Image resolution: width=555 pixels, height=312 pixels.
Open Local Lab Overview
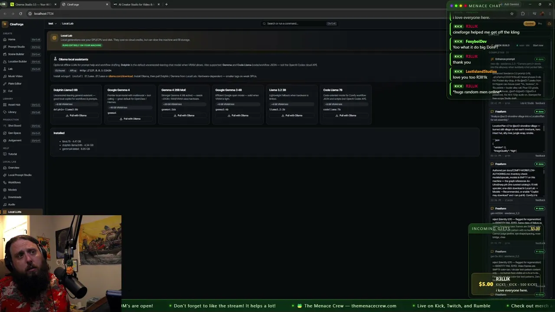21,168
